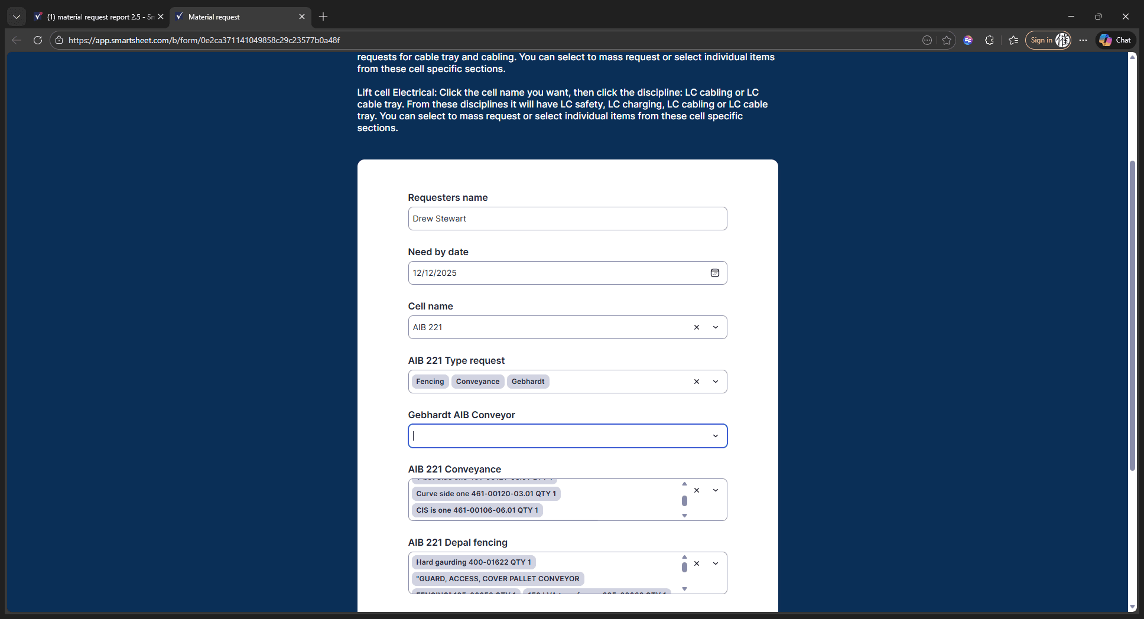The image size is (1144, 619).
Task: Click the page vertical scrollbar
Action: 1132,315
